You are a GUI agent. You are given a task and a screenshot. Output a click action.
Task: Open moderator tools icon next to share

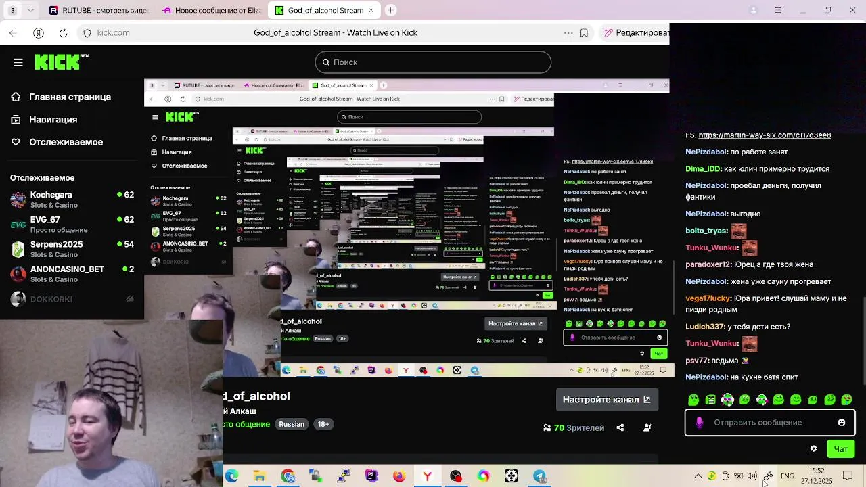tap(647, 427)
